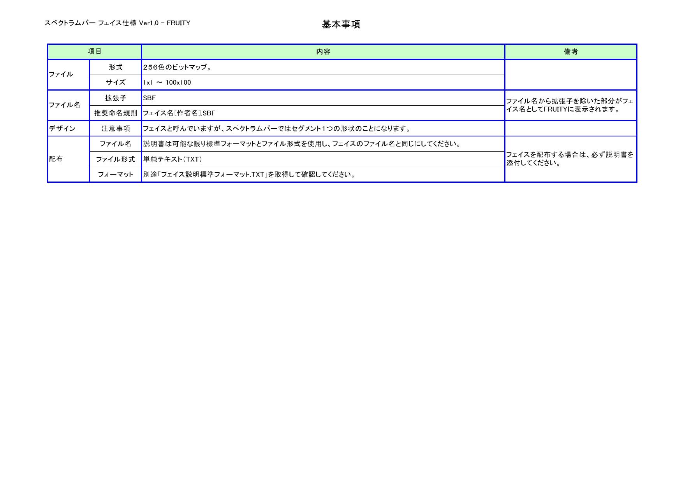
Task: Click the 256色のビットマップ content cell
Action: [x=178, y=67]
